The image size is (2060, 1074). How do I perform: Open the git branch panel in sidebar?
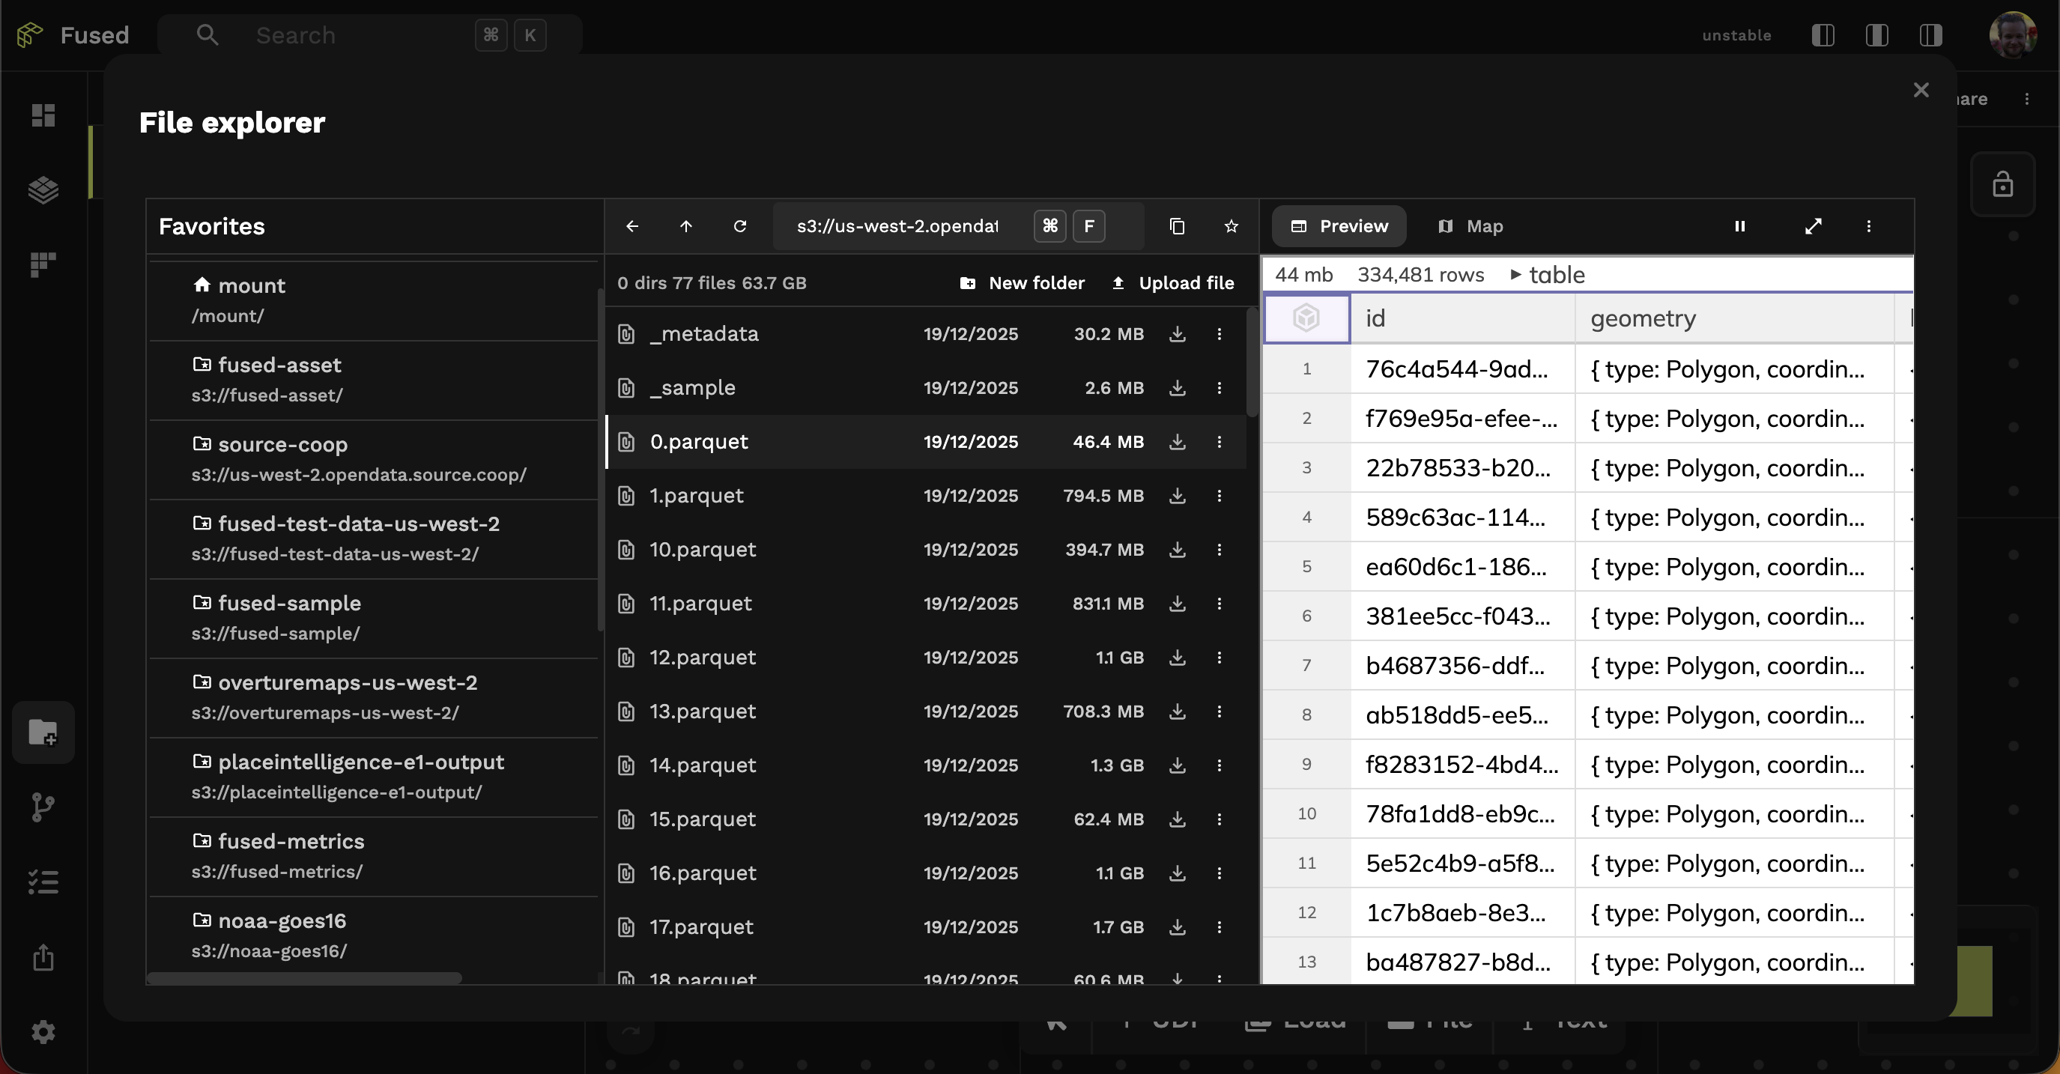pos(43,806)
